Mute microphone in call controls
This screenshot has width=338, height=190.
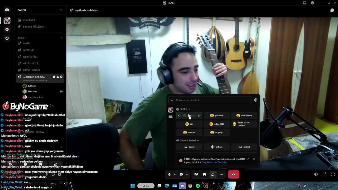point(169,174)
